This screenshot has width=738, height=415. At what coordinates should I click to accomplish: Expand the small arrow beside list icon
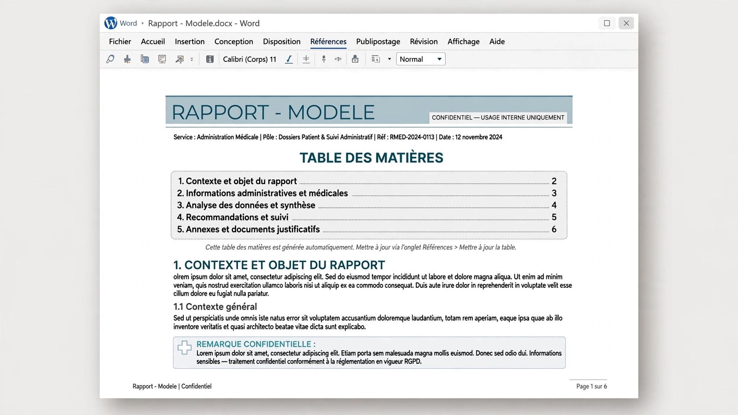(x=389, y=59)
